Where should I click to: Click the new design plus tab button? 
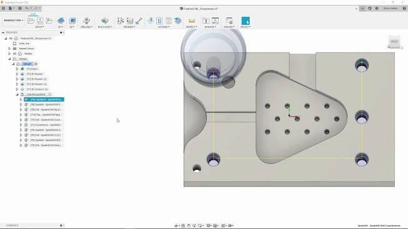[x=362, y=8]
